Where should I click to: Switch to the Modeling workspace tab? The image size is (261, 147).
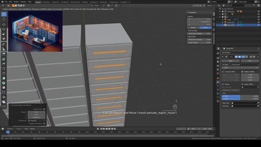(x=46, y=2)
